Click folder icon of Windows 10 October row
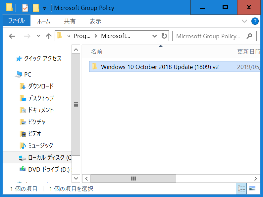 (x=94, y=66)
